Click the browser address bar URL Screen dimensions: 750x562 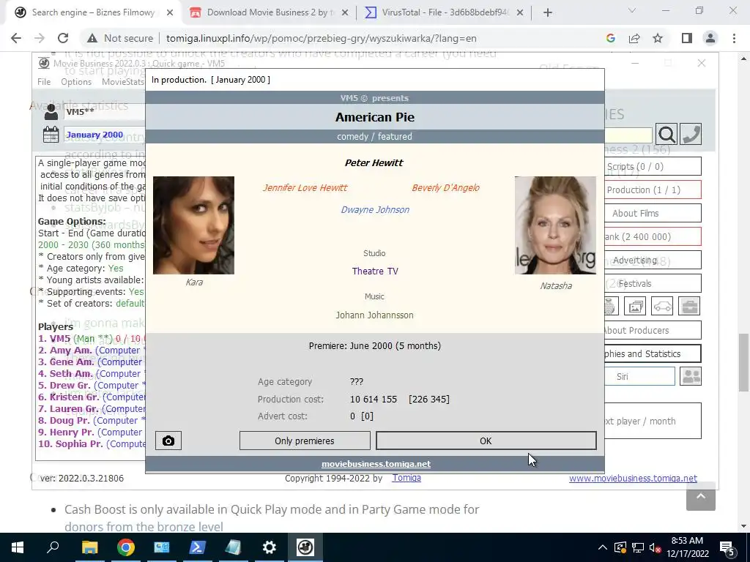pyautogui.click(x=321, y=38)
